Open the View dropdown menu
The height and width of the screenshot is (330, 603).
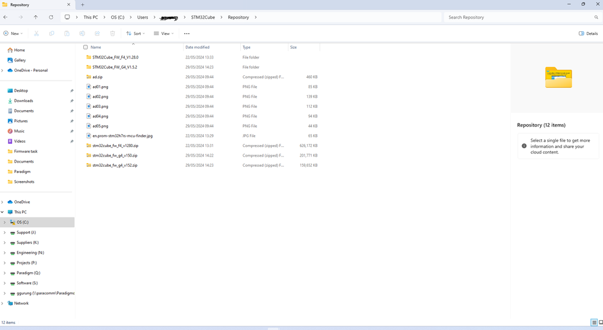(164, 33)
